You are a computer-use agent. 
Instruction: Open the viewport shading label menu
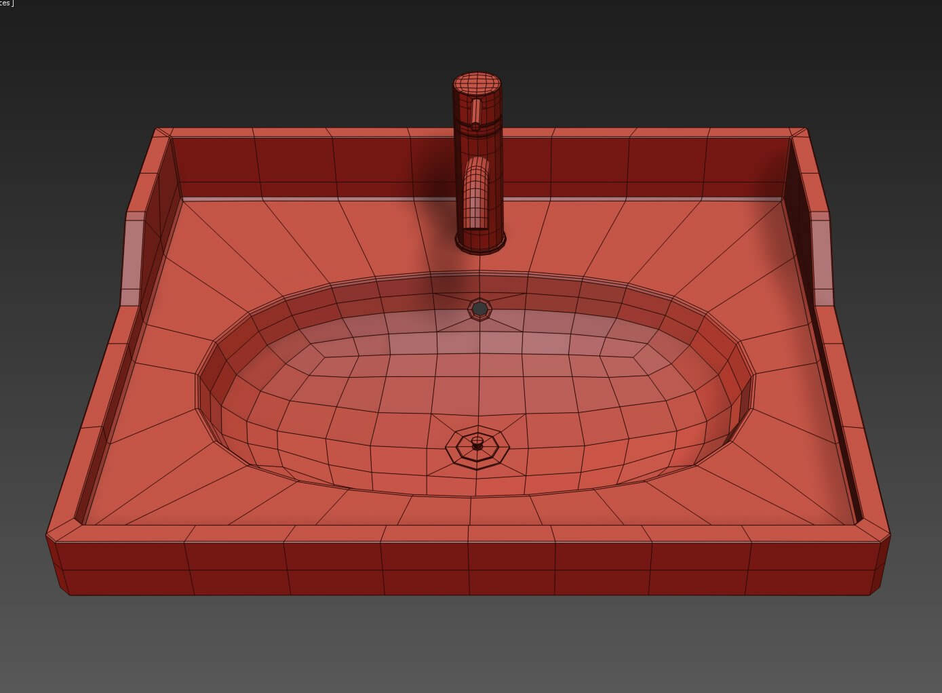click(x=7, y=3)
